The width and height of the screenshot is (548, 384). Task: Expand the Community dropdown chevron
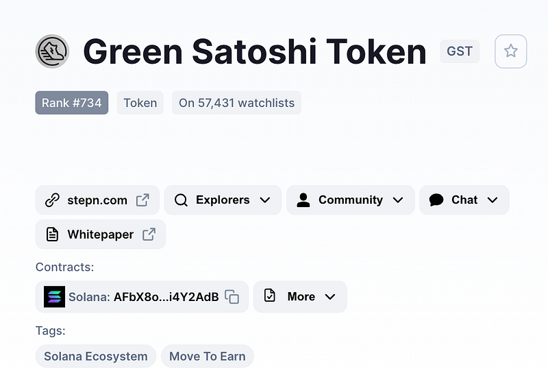coord(398,200)
